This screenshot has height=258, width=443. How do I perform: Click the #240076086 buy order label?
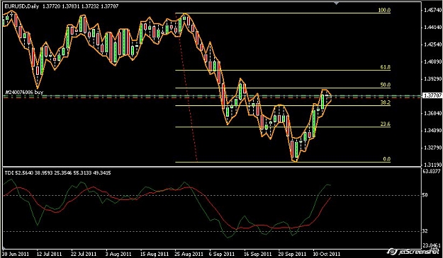point(24,92)
